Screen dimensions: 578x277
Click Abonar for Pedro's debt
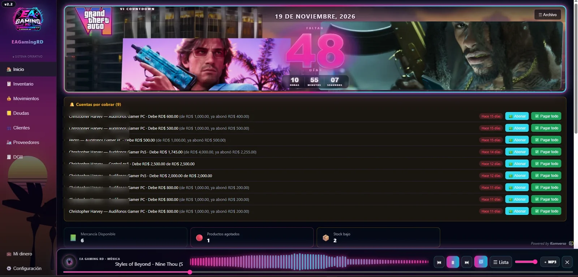517,140
